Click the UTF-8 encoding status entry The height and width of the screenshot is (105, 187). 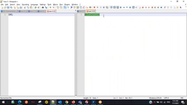(166, 98)
